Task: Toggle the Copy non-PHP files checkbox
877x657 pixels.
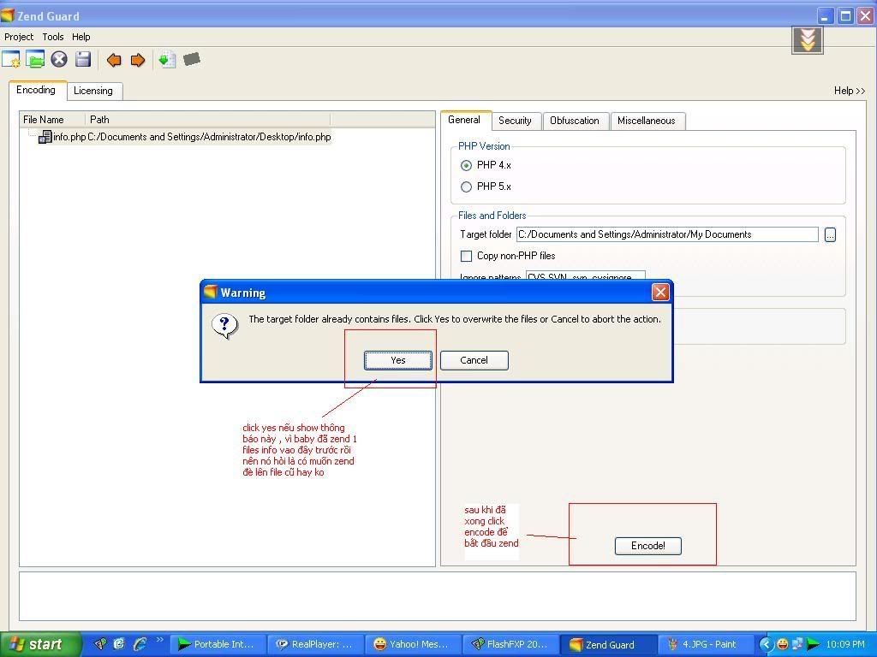Action: coord(466,256)
